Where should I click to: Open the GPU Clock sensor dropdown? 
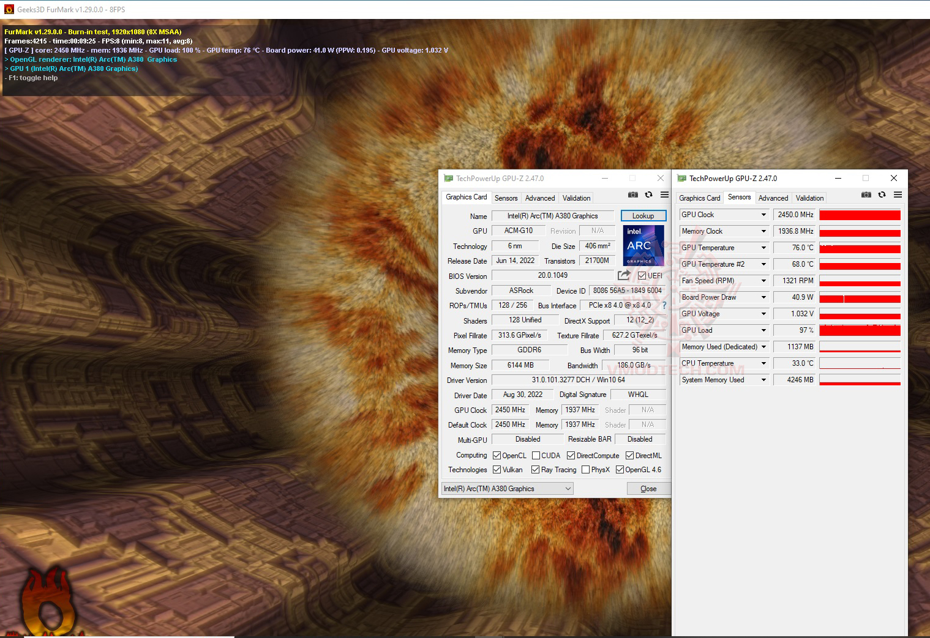tap(763, 215)
